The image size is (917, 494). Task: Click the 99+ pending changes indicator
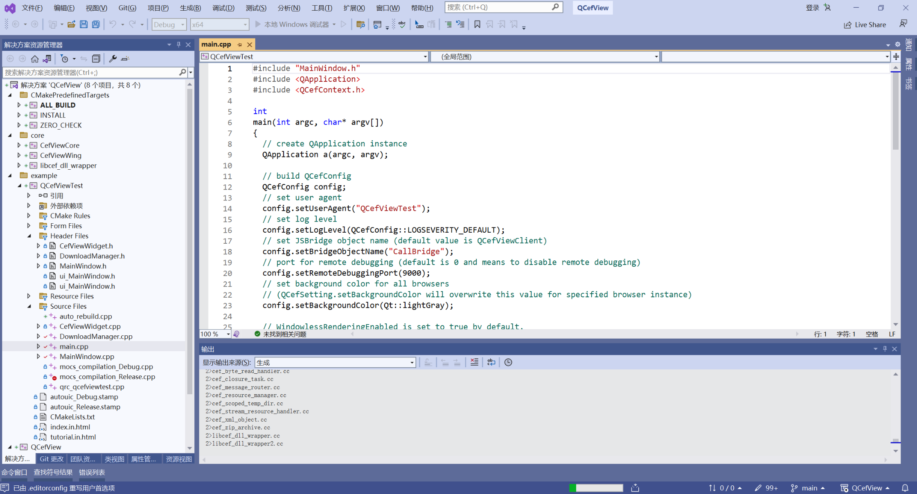pos(766,488)
